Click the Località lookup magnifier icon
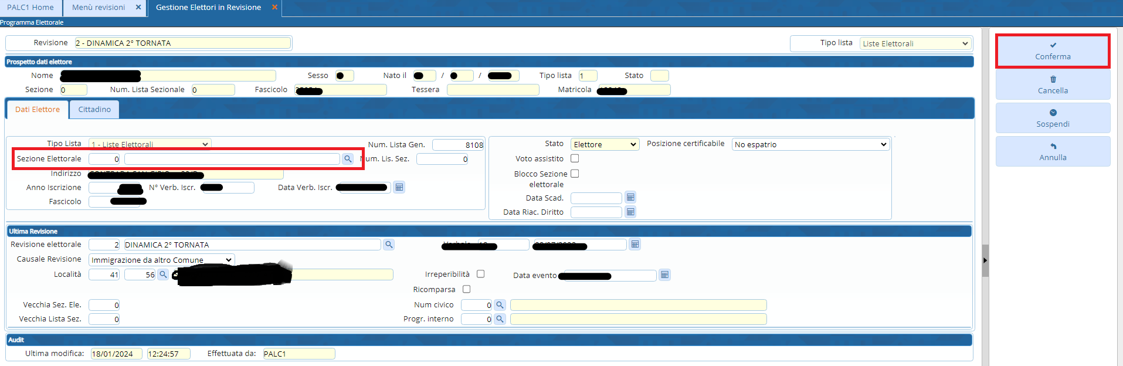Screen dimensions: 1123x366 click(163, 274)
